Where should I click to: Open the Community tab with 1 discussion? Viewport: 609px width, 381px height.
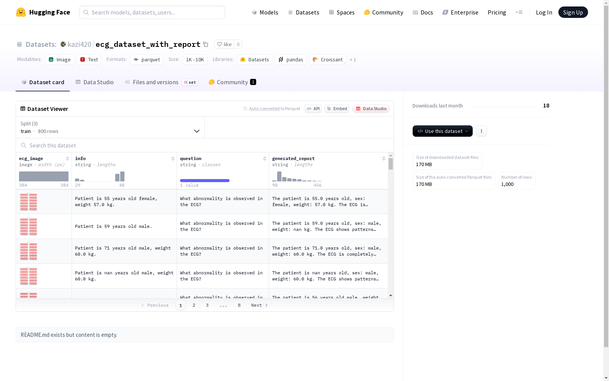point(232,82)
